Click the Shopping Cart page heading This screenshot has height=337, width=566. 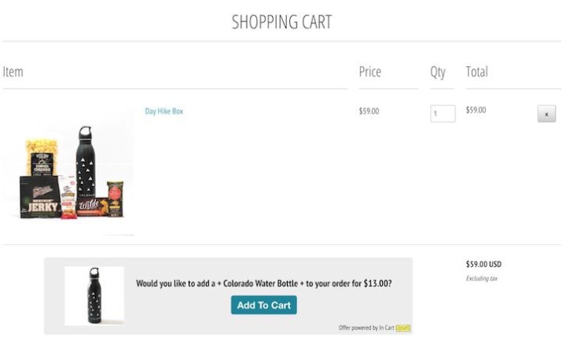coord(281,22)
